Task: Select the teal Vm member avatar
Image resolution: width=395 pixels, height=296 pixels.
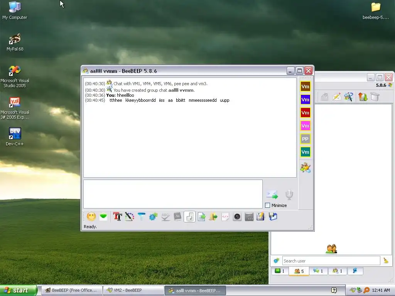Action: [306, 152]
